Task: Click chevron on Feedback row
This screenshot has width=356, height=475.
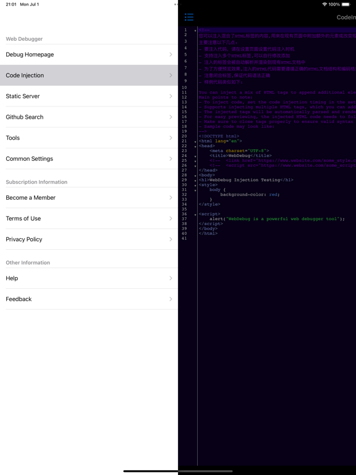Action: (x=171, y=299)
